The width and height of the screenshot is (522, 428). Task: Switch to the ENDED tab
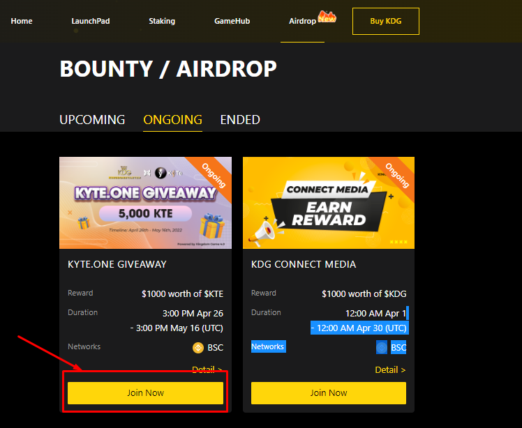pyautogui.click(x=240, y=120)
